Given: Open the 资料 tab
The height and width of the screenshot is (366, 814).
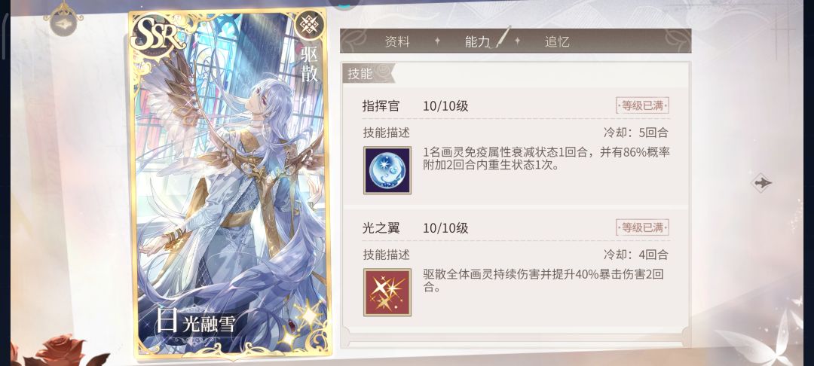Looking at the screenshot, I should (398, 42).
